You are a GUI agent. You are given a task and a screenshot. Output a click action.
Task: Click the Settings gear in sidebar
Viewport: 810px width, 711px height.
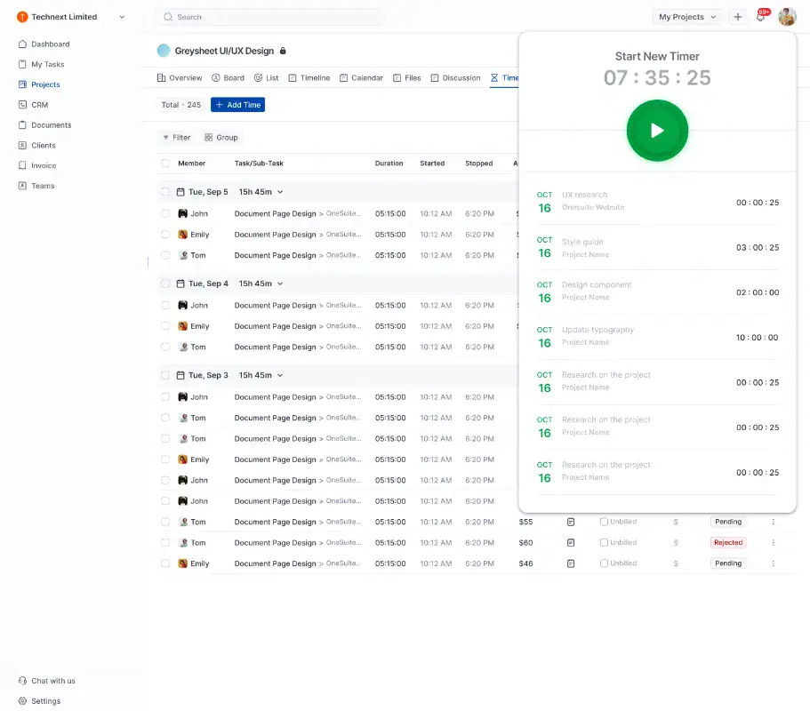point(23,701)
